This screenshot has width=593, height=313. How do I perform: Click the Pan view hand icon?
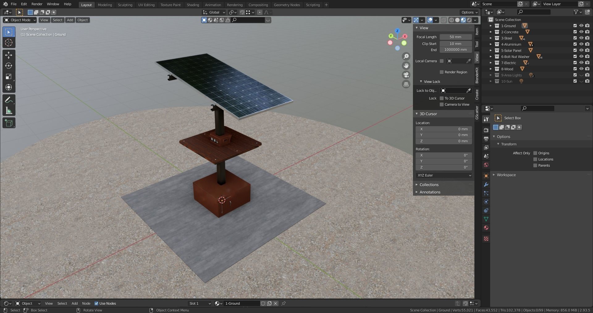(x=406, y=66)
